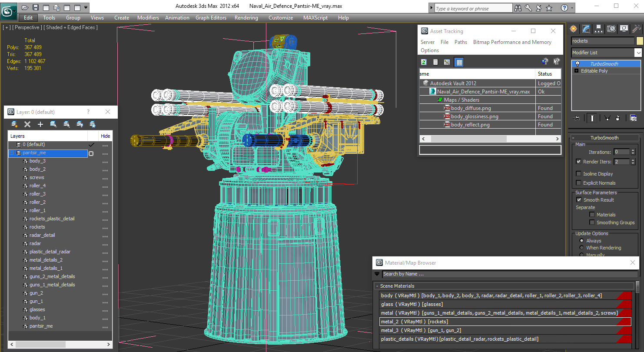Switch to the Modify command panel icon
The image size is (644, 352).
[586, 29]
